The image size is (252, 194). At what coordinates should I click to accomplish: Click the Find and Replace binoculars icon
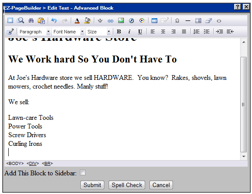click(31, 20)
